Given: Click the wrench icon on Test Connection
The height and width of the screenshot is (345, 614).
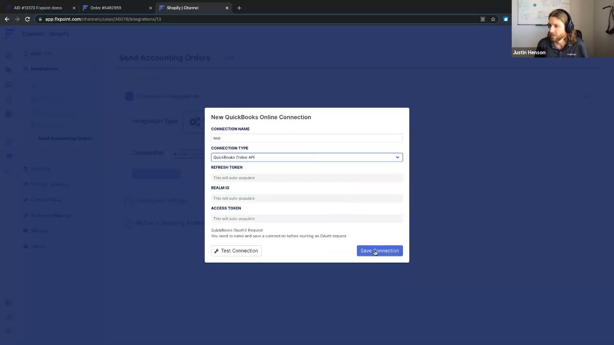Looking at the screenshot, I should click(216, 251).
